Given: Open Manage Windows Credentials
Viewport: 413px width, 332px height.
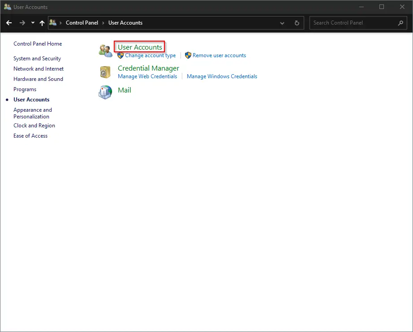Looking at the screenshot, I should pyautogui.click(x=222, y=76).
